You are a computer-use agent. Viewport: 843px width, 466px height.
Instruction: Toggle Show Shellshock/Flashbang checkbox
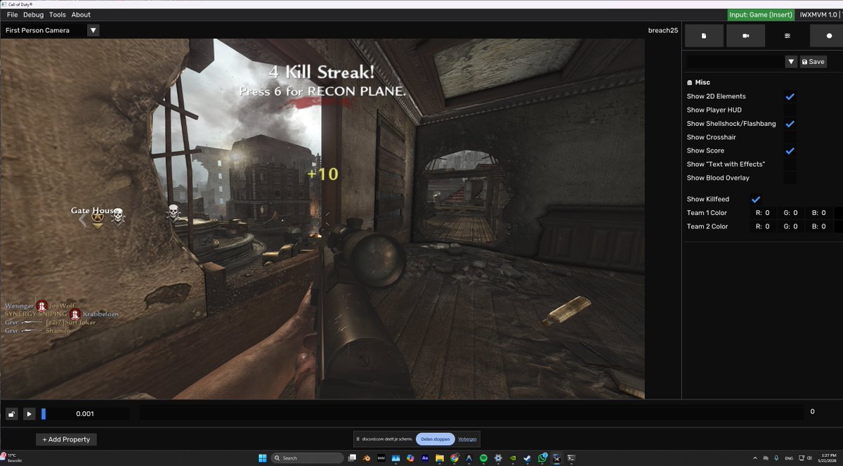point(790,124)
